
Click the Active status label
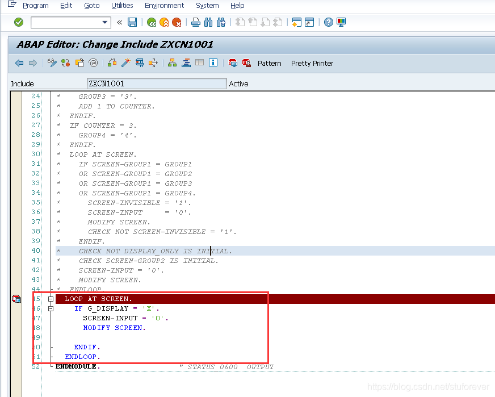(x=238, y=83)
